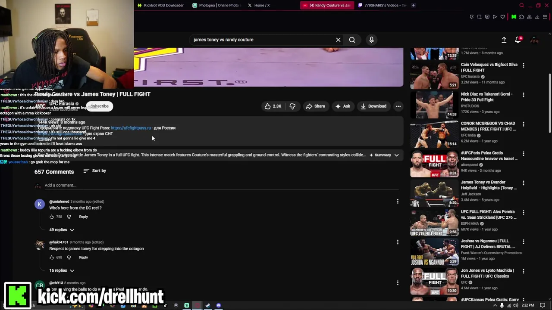Open Conor McGregor vs Chad Mendes thumbnail
Screen dimensions: 552x310
point(434,134)
